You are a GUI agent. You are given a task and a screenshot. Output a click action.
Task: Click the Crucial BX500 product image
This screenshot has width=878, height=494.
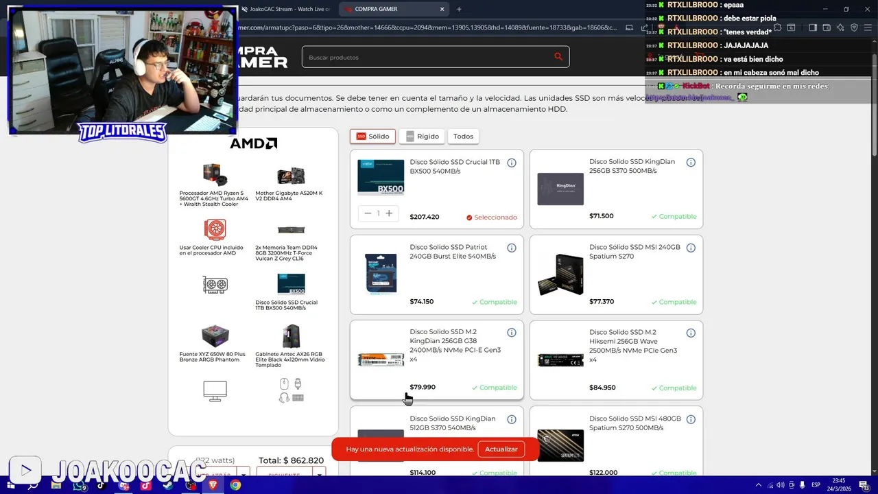381,178
